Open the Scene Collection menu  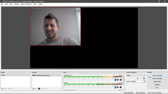coord(26,4)
